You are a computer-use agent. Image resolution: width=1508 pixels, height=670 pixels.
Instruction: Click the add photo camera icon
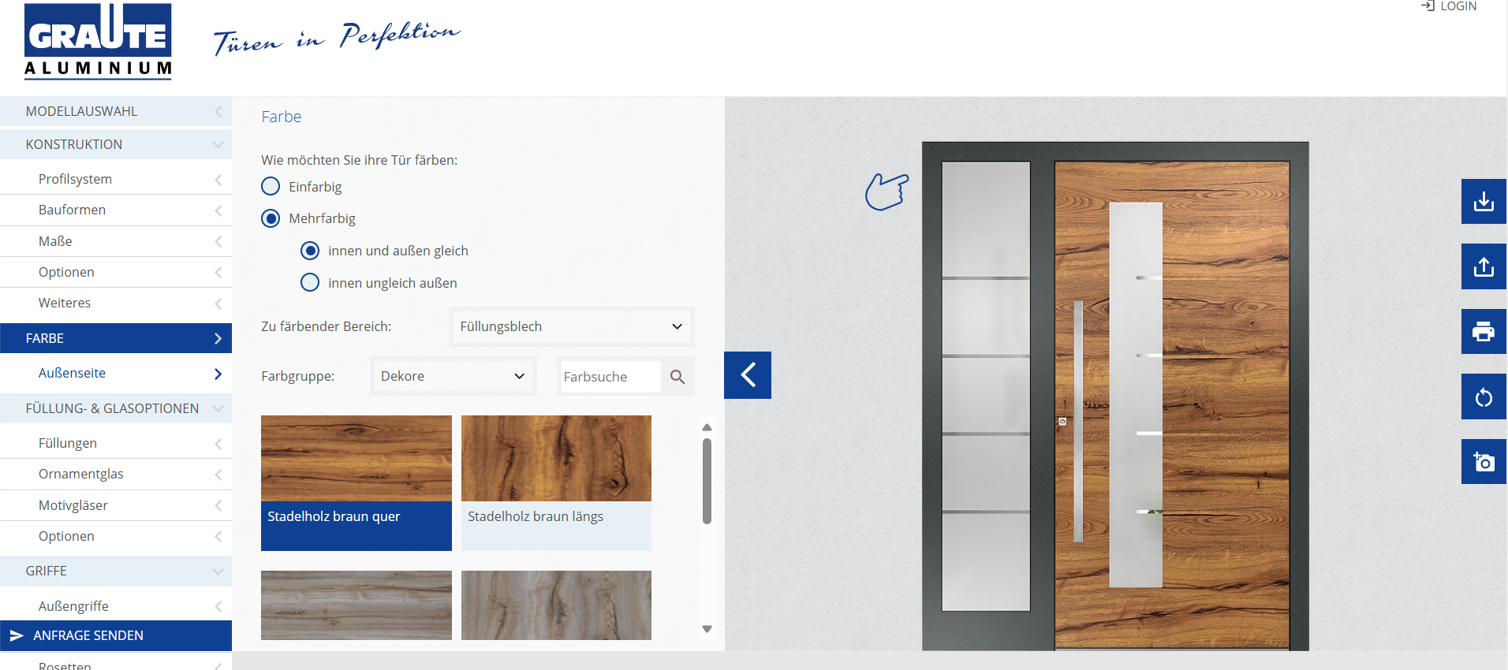point(1483,462)
